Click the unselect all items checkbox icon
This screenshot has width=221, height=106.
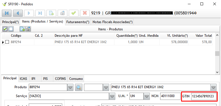click(11, 29)
